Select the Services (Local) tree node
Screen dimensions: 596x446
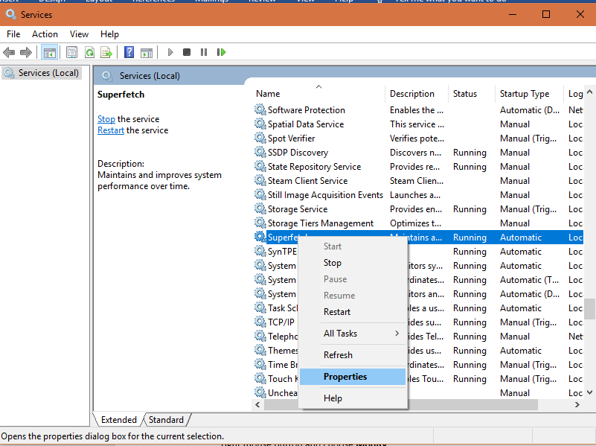tap(42, 73)
